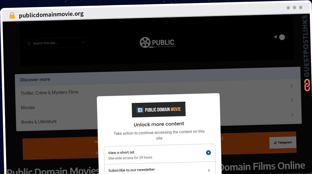Expand the Movies row chevron

click(x=292, y=100)
